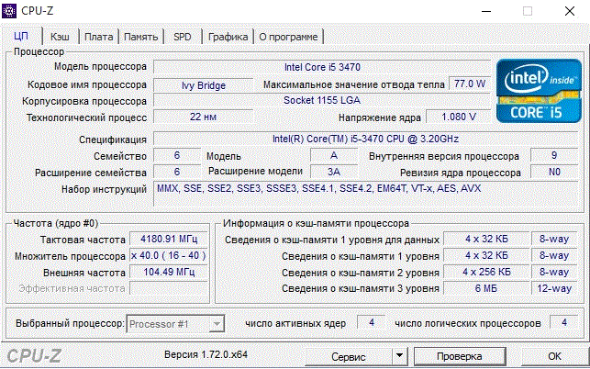The width and height of the screenshot is (590, 369).
Task: Open the О программе tab
Action: click(289, 37)
